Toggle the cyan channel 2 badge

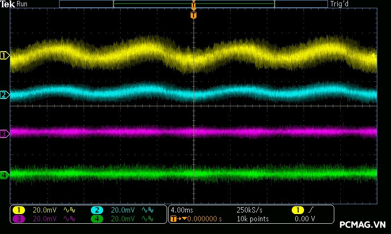point(97,210)
